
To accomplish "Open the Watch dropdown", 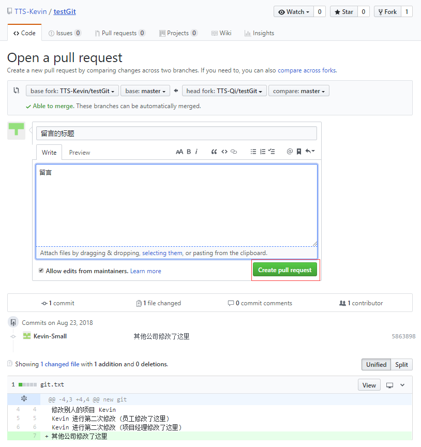I will pos(294,12).
